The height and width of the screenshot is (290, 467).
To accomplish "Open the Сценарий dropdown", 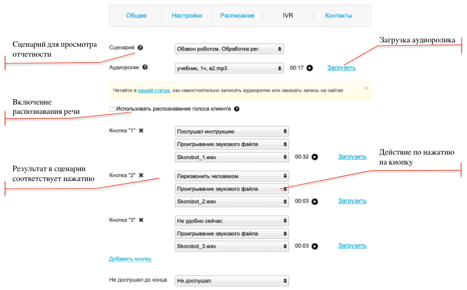I will click(x=229, y=49).
